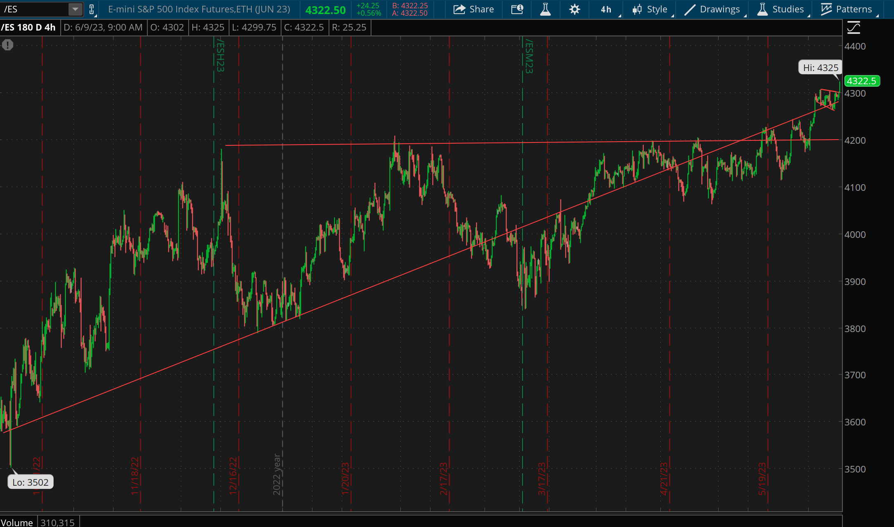Expand the Style menu
894x527 pixels.
(x=657, y=9)
